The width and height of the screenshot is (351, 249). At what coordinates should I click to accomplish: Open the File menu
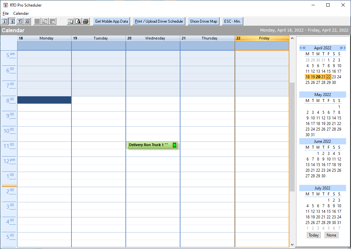[x=6, y=13]
